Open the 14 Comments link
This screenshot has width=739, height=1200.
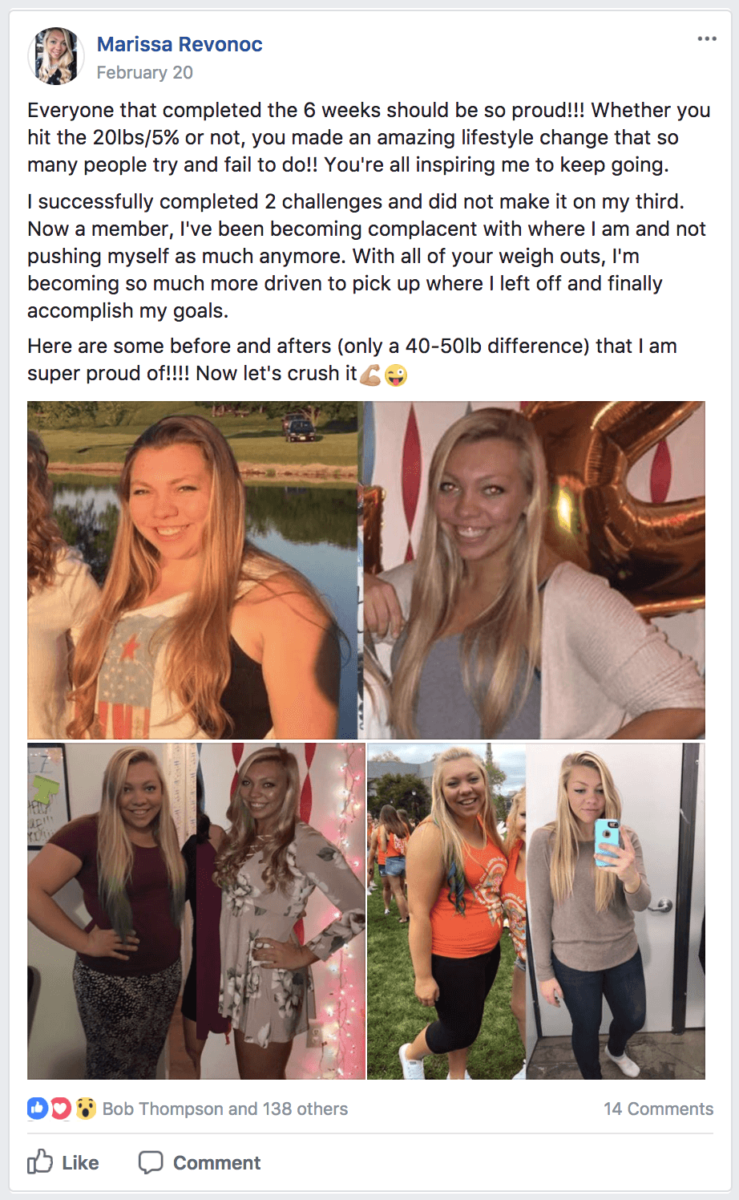(x=658, y=1109)
